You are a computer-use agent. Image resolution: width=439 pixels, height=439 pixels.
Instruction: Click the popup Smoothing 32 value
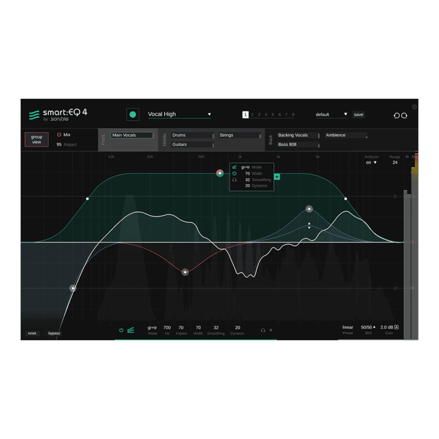247,180
